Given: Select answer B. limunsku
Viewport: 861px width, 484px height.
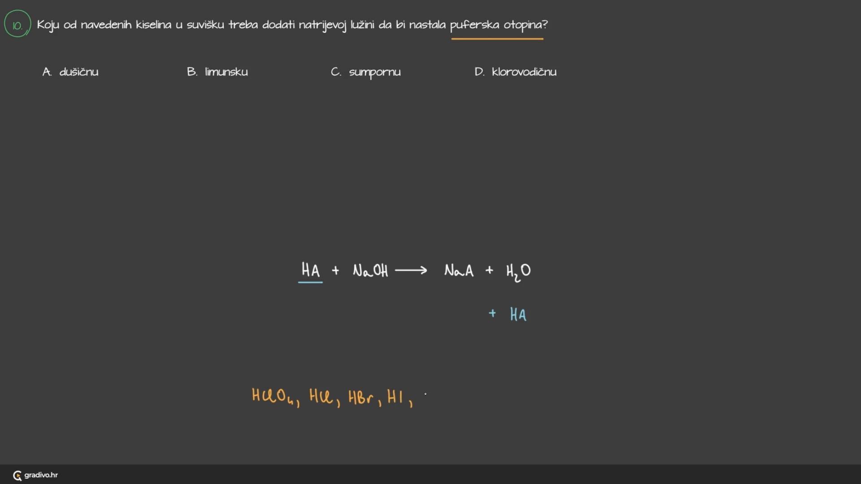Looking at the screenshot, I should (x=217, y=72).
